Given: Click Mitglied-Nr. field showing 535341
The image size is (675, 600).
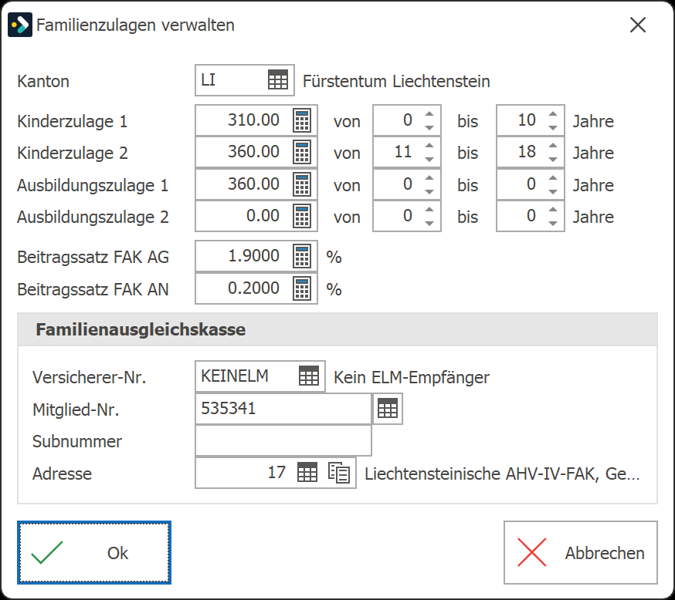Looking at the screenshot, I should 283,408.
